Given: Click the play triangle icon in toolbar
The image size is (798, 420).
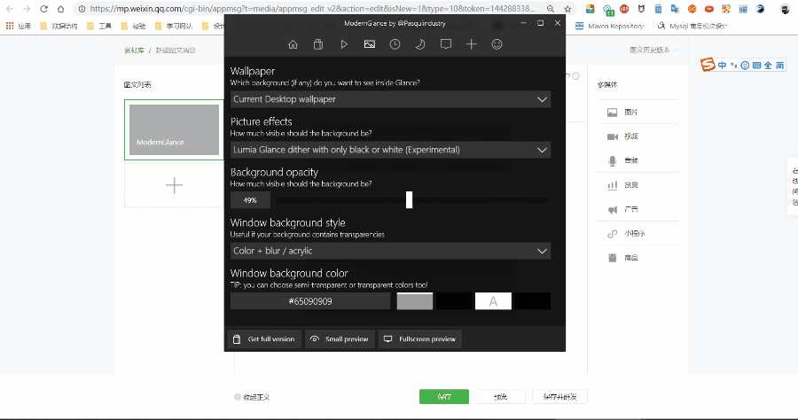Looking at the screenshot, I should (344, 44).
